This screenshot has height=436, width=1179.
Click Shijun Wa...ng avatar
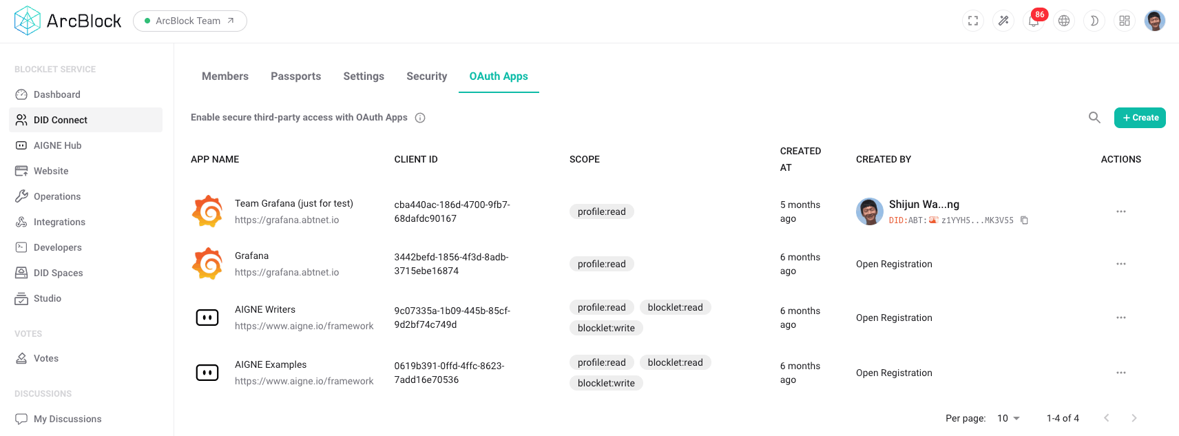pos(870,211)
